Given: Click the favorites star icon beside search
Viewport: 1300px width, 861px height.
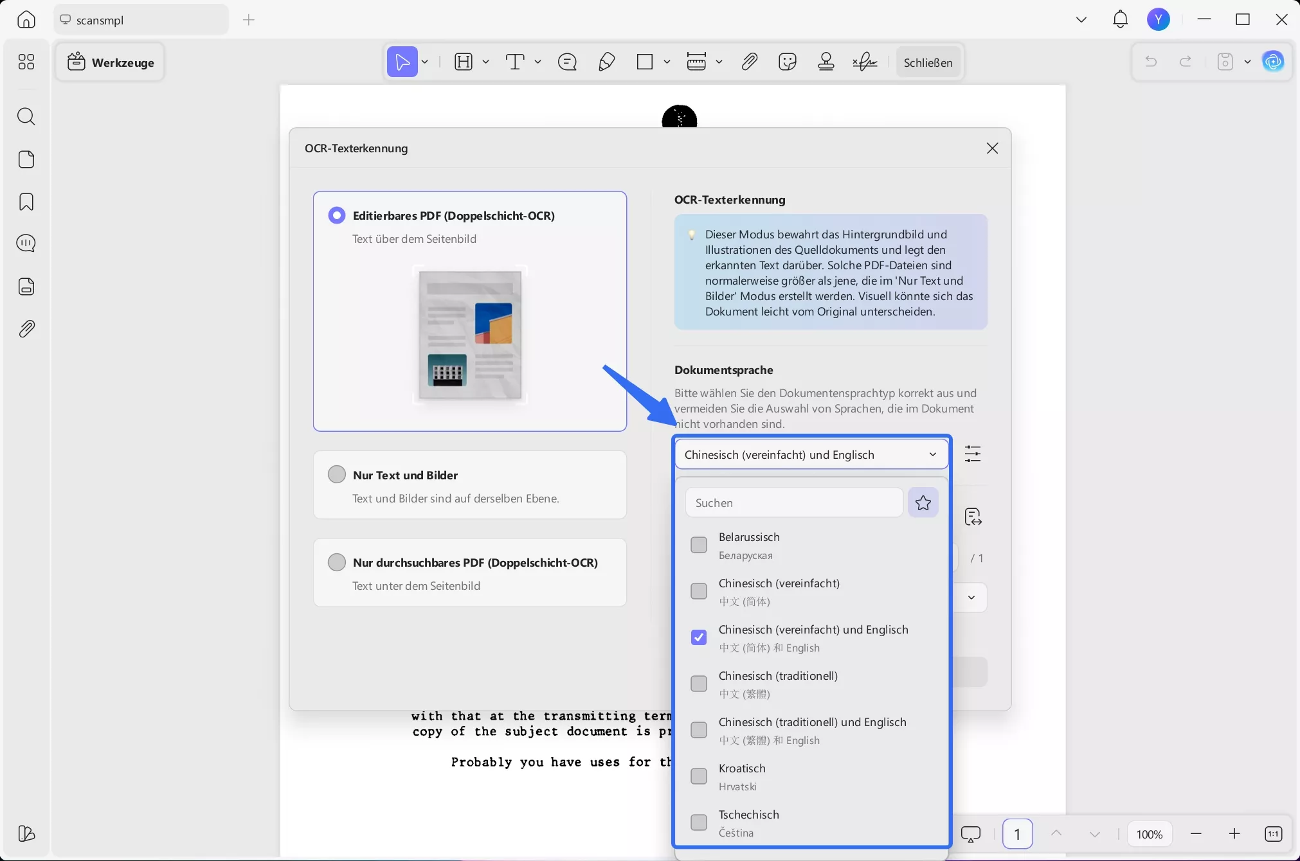Looking at the screenshot, I should pos(923,502).
